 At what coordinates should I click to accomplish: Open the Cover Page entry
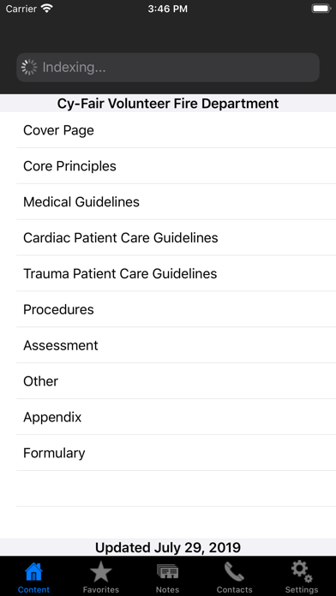pyautogui.click(x=176, y=130)
